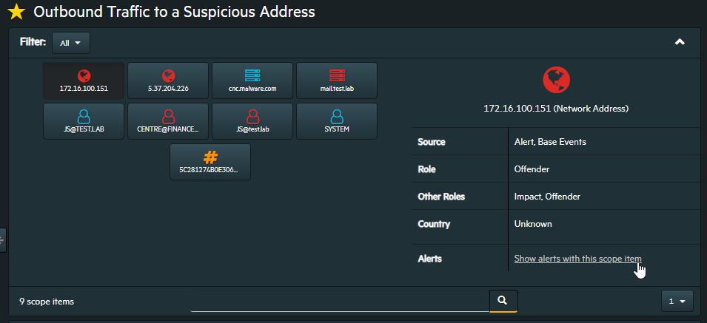This screenshot has width=707, height=323.
Task: Open the Filter All dropdown
Action: click(70, 43)
